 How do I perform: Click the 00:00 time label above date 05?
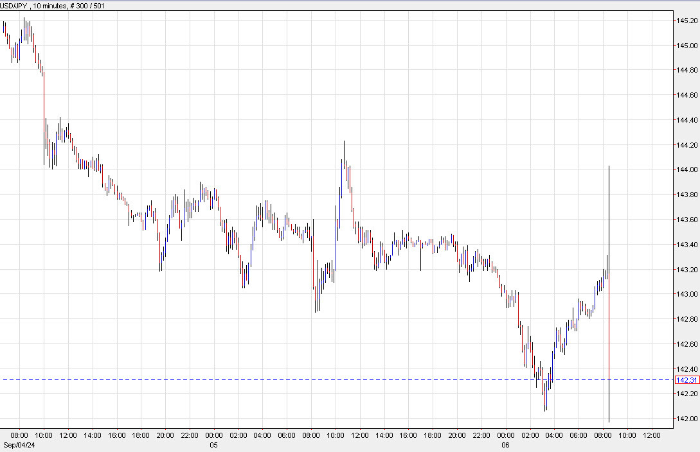[x=214, y=435]
